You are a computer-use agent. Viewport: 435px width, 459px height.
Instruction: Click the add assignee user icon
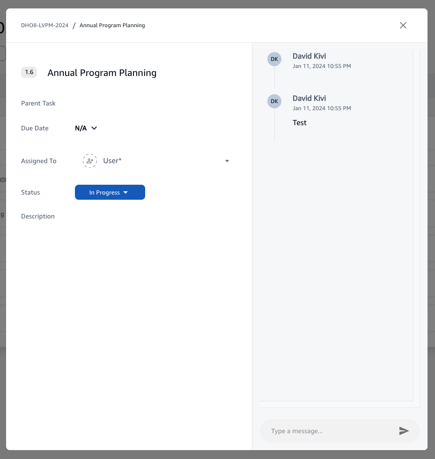click(89, 160)
